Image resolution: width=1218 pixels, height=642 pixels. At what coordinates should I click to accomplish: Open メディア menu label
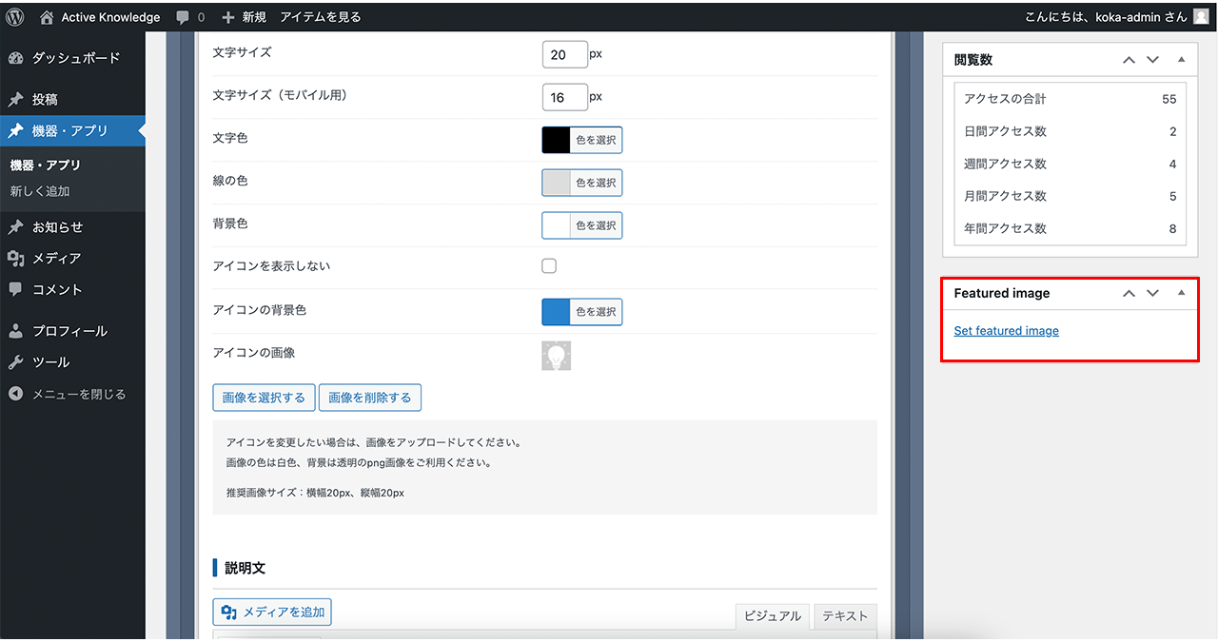click(x=56, y=258)
